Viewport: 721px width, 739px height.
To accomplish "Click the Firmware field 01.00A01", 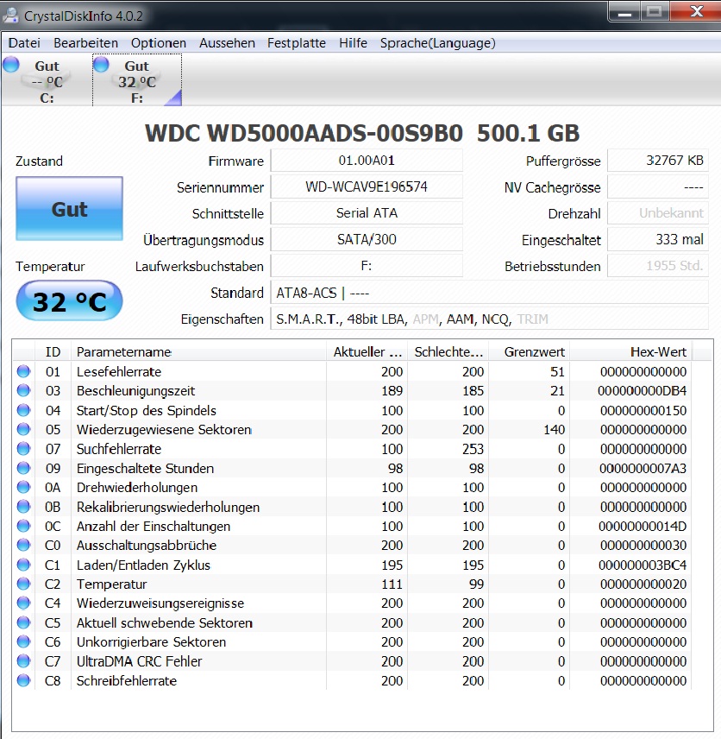I will 367,161.
